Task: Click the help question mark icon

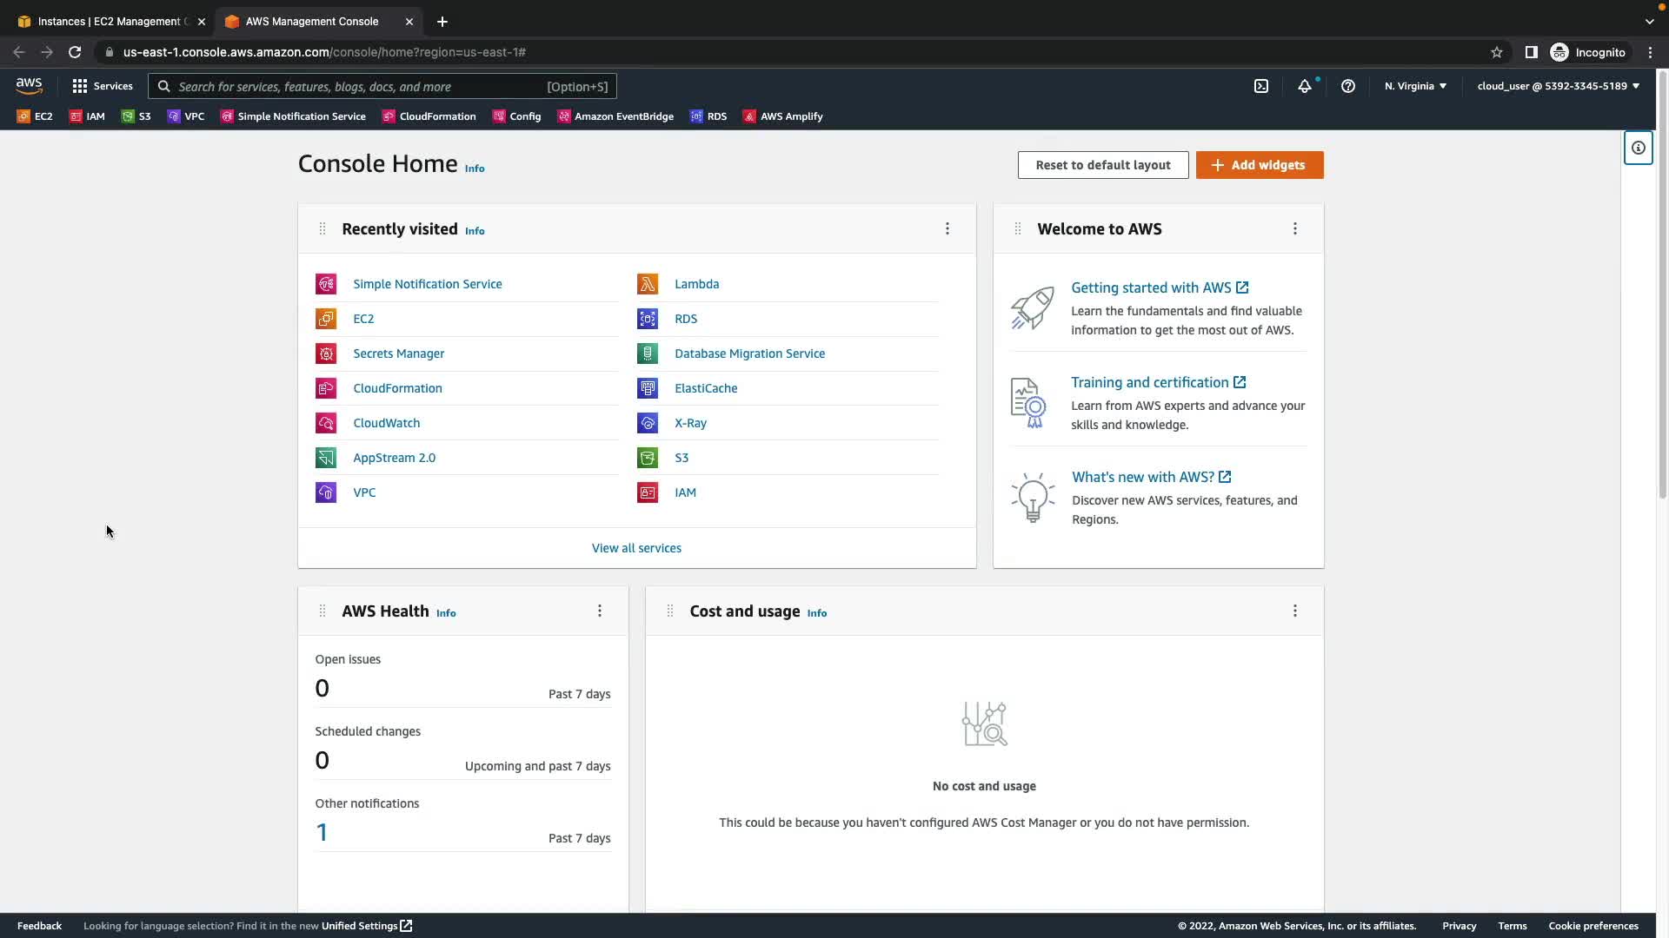Action: 1348,86
